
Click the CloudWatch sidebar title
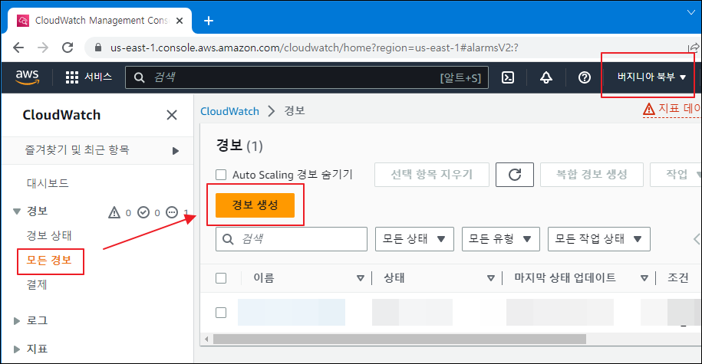[x=61, y=115]
